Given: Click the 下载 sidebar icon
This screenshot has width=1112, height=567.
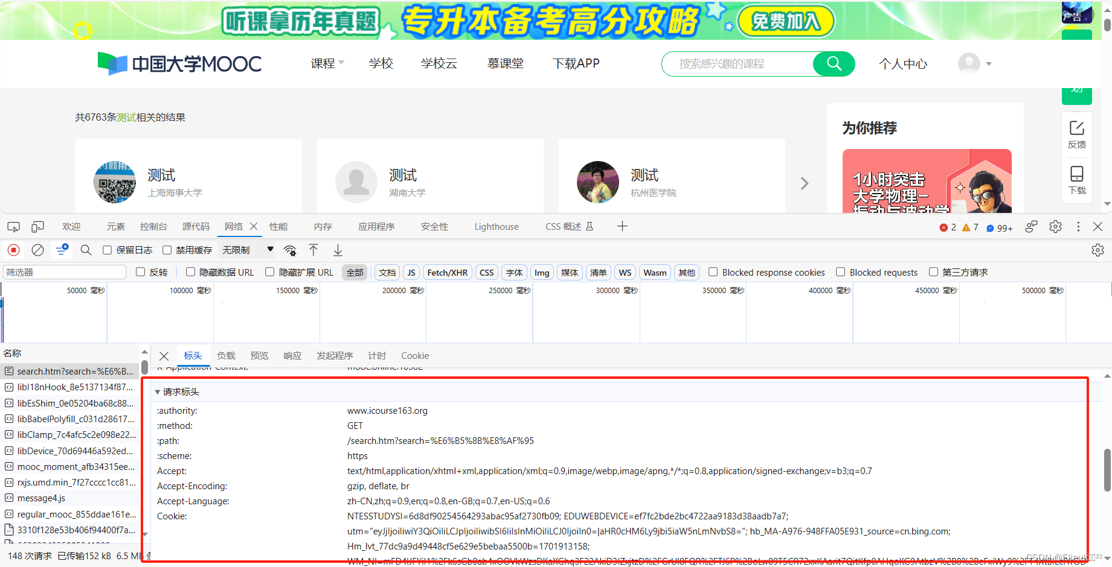Looking at the screenshot, I should [x=1077, y=180].
